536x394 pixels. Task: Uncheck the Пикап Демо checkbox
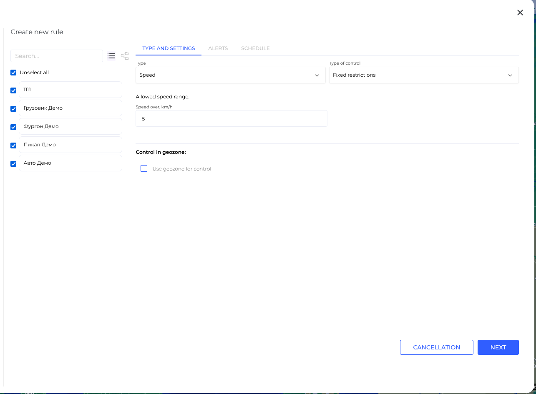point(13,145)
